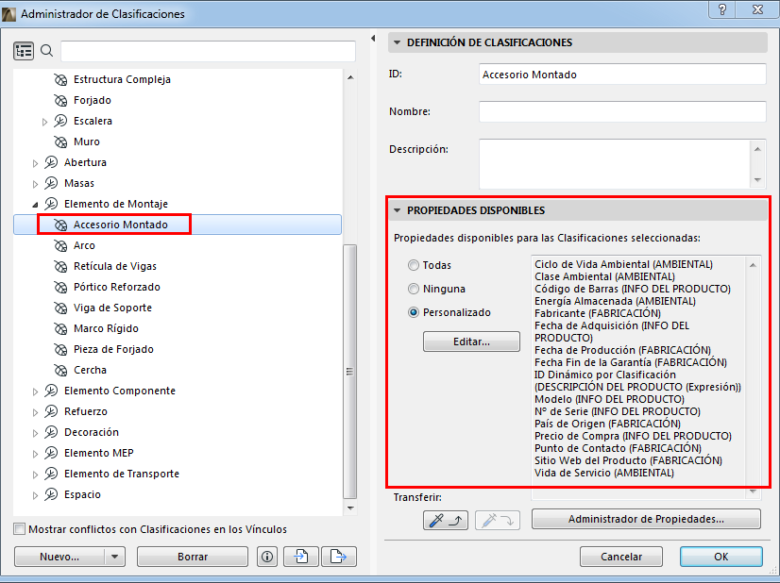Confirm with the OK button
780x583 pixels.
tap(721, 557)
